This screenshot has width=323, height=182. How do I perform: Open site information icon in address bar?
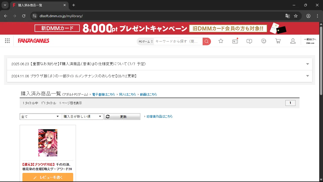click(x=35, y=16)
